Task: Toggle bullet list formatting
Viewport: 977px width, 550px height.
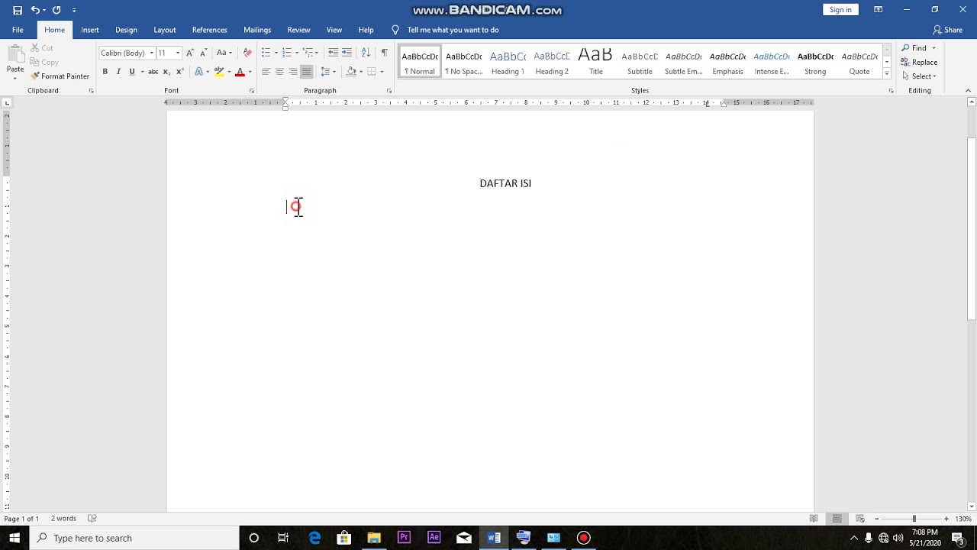Action: (266, 53)
